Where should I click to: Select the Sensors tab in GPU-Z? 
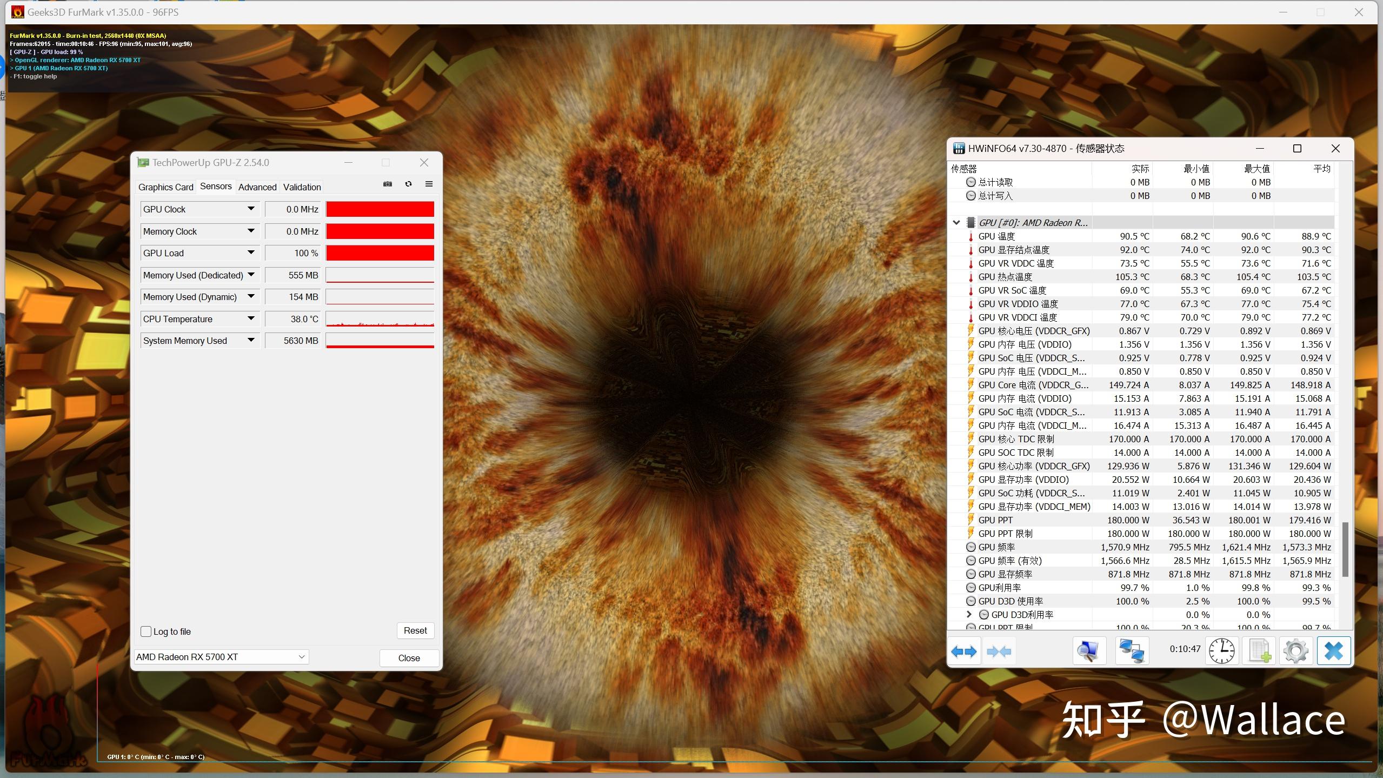(x=214, y=186)
